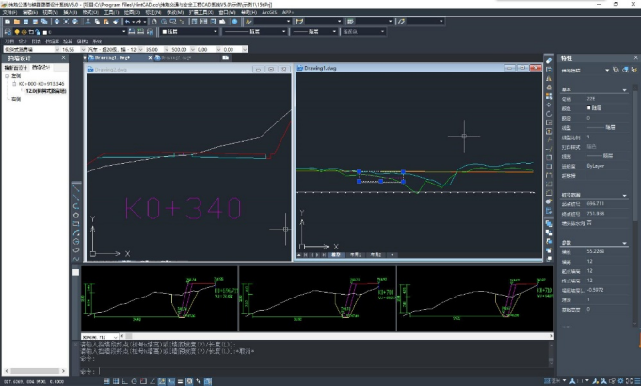Select the K0+000-K0+910.348 tree entry
Screen dimensions: 641x386
(41, 84)
